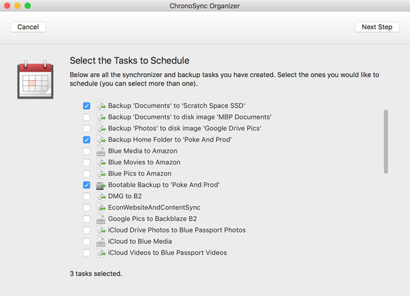Click the 'DMG to B2' sync task icon

click(101, 196)
